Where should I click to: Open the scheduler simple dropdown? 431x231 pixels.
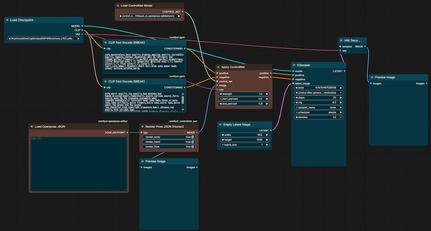[318, 113]
